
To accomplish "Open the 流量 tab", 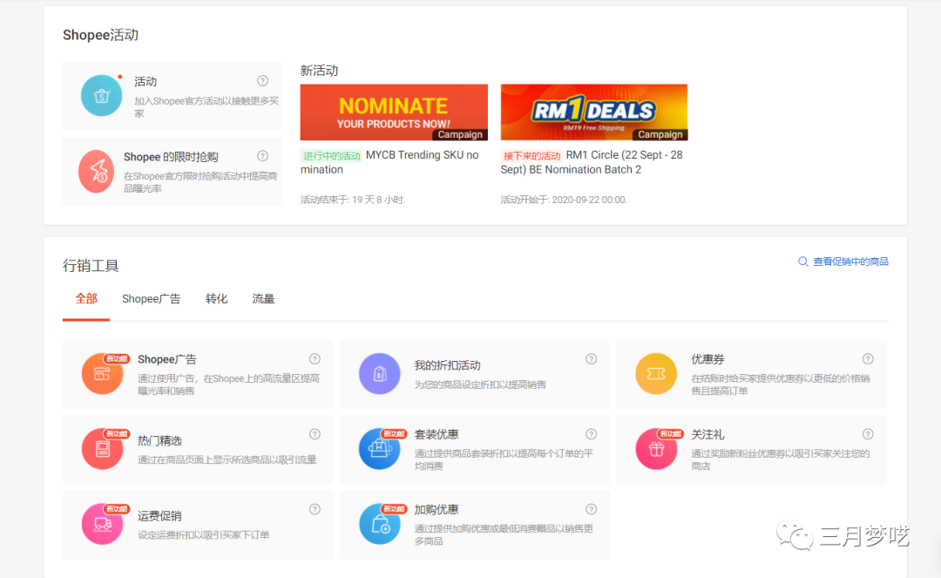I will [263, 299].
